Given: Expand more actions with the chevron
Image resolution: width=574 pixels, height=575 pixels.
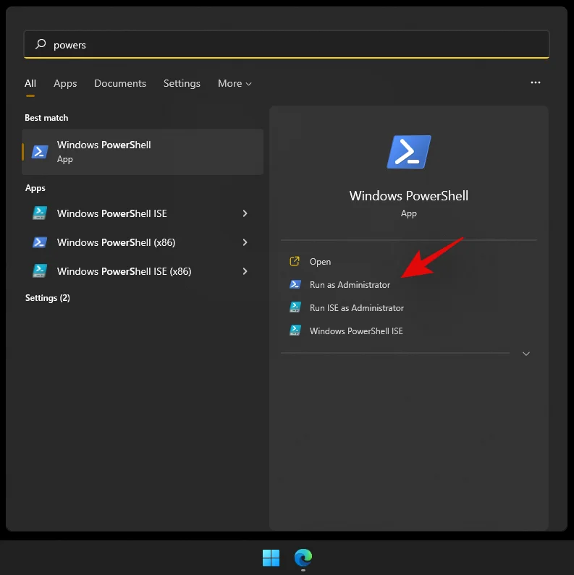Looking at the screenshot, I should [x=526, y=354].
